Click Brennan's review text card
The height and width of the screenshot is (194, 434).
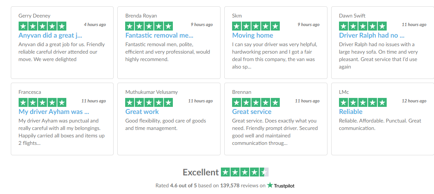point(276,119)
